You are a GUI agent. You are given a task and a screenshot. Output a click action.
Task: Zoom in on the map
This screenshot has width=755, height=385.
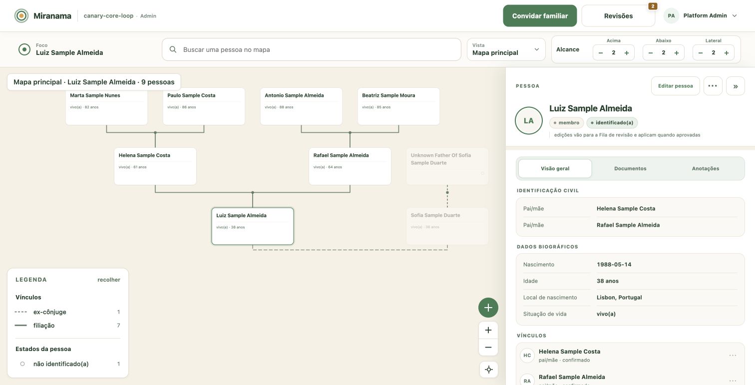pos(488,330)
